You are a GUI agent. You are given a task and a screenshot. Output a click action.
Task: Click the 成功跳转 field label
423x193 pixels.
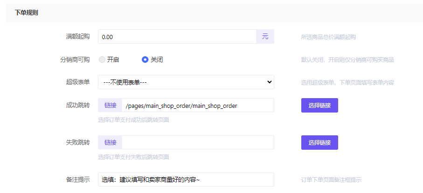[x=78, y=105]
